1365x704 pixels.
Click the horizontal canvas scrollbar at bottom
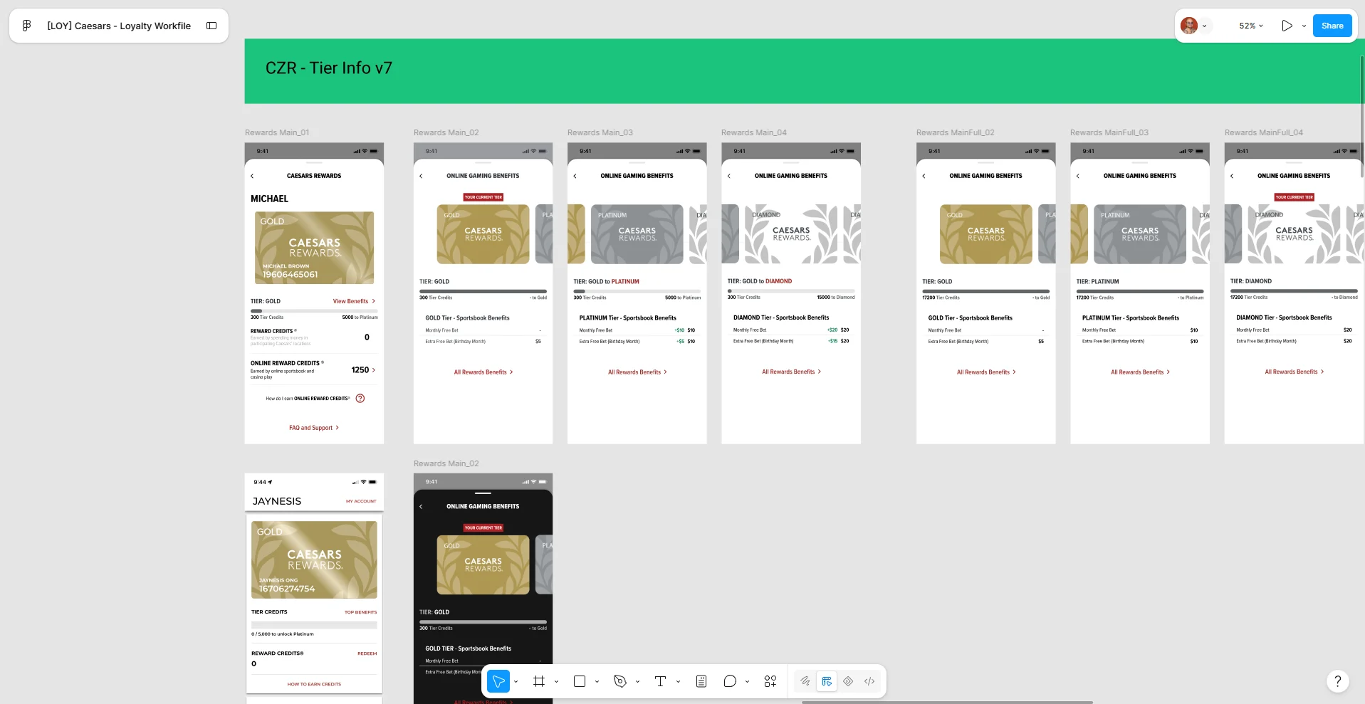[947, 702]
